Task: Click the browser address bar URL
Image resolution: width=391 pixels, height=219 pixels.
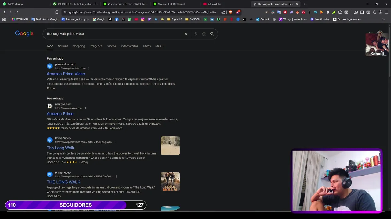Action: coord(144,12)
